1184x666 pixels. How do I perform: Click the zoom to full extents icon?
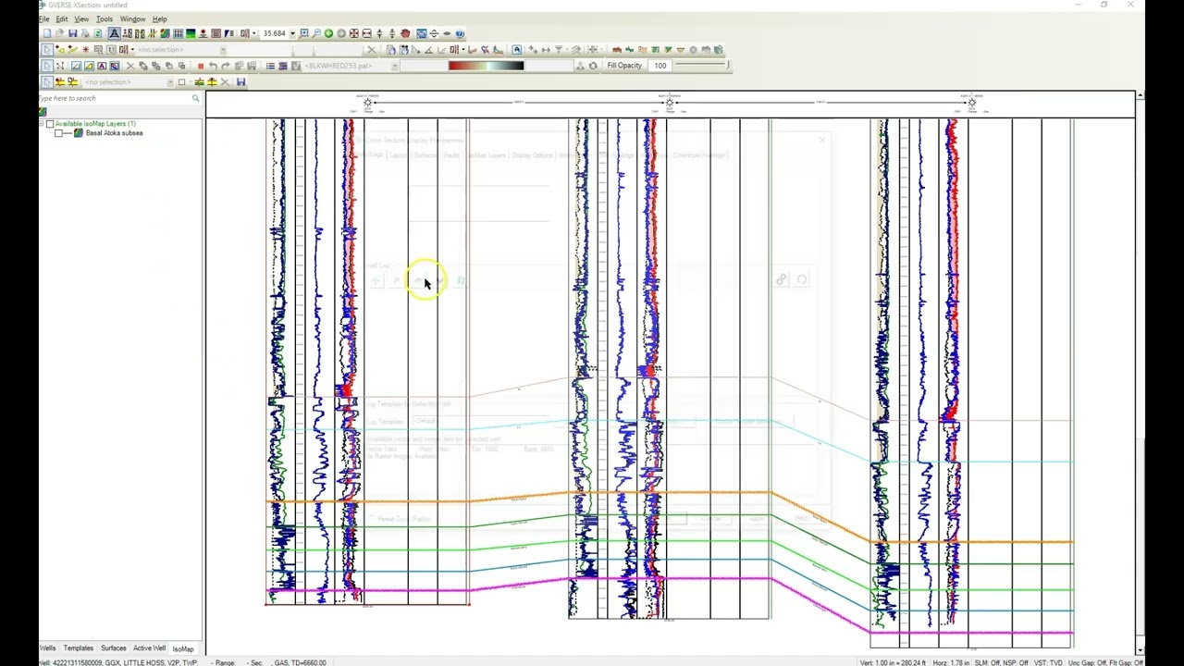[353, 33]
